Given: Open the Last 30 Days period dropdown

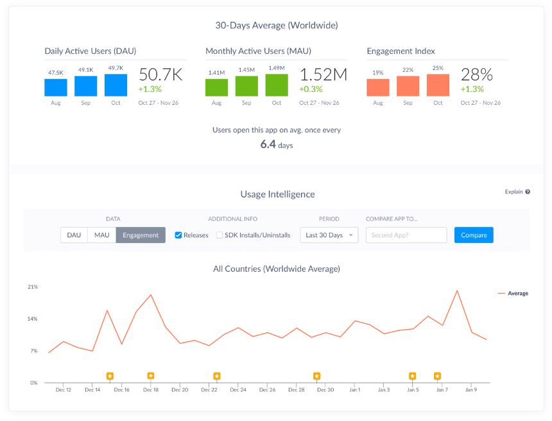Looking at the screenshot, I should [x=329, y=235].
